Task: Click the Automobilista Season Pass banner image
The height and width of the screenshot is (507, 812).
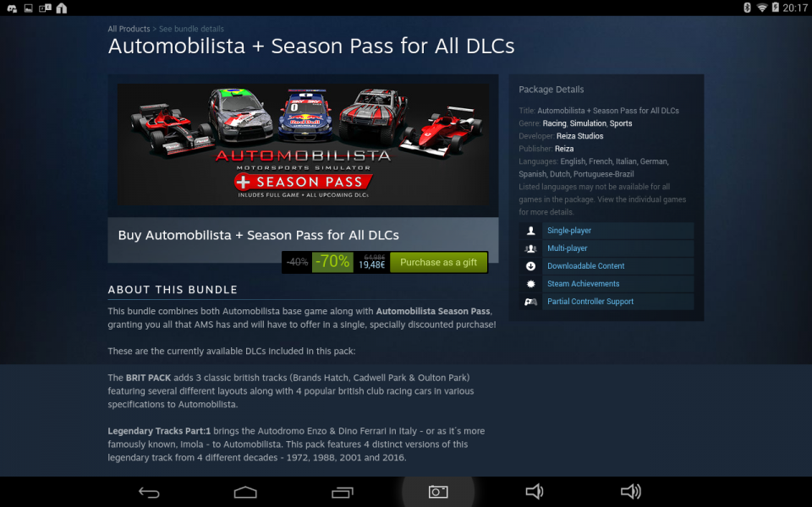Action: (303, 144)
